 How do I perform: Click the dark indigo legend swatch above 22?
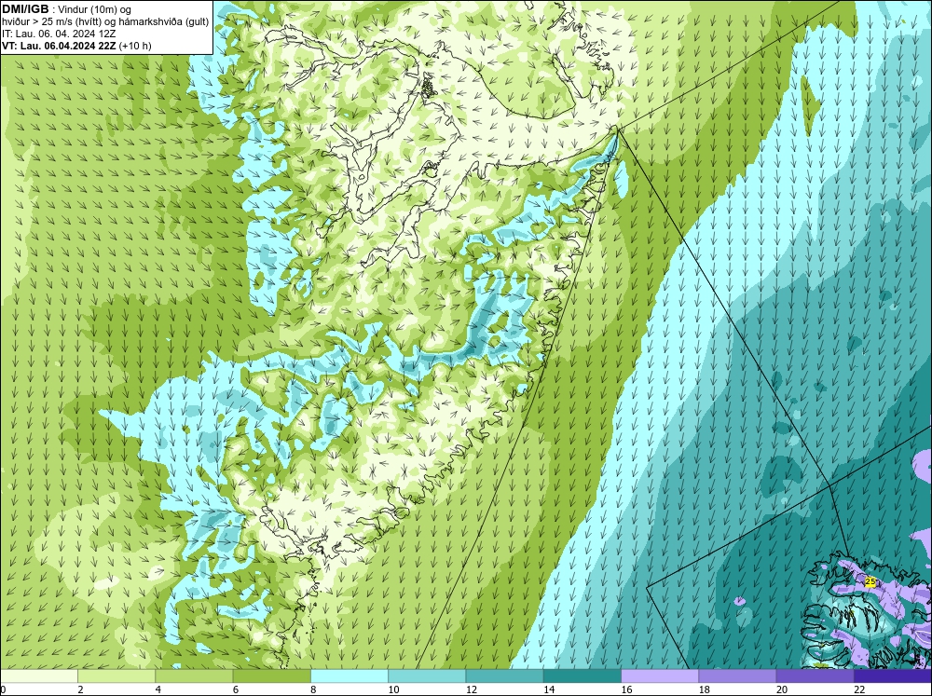click(x=893, y=676)
